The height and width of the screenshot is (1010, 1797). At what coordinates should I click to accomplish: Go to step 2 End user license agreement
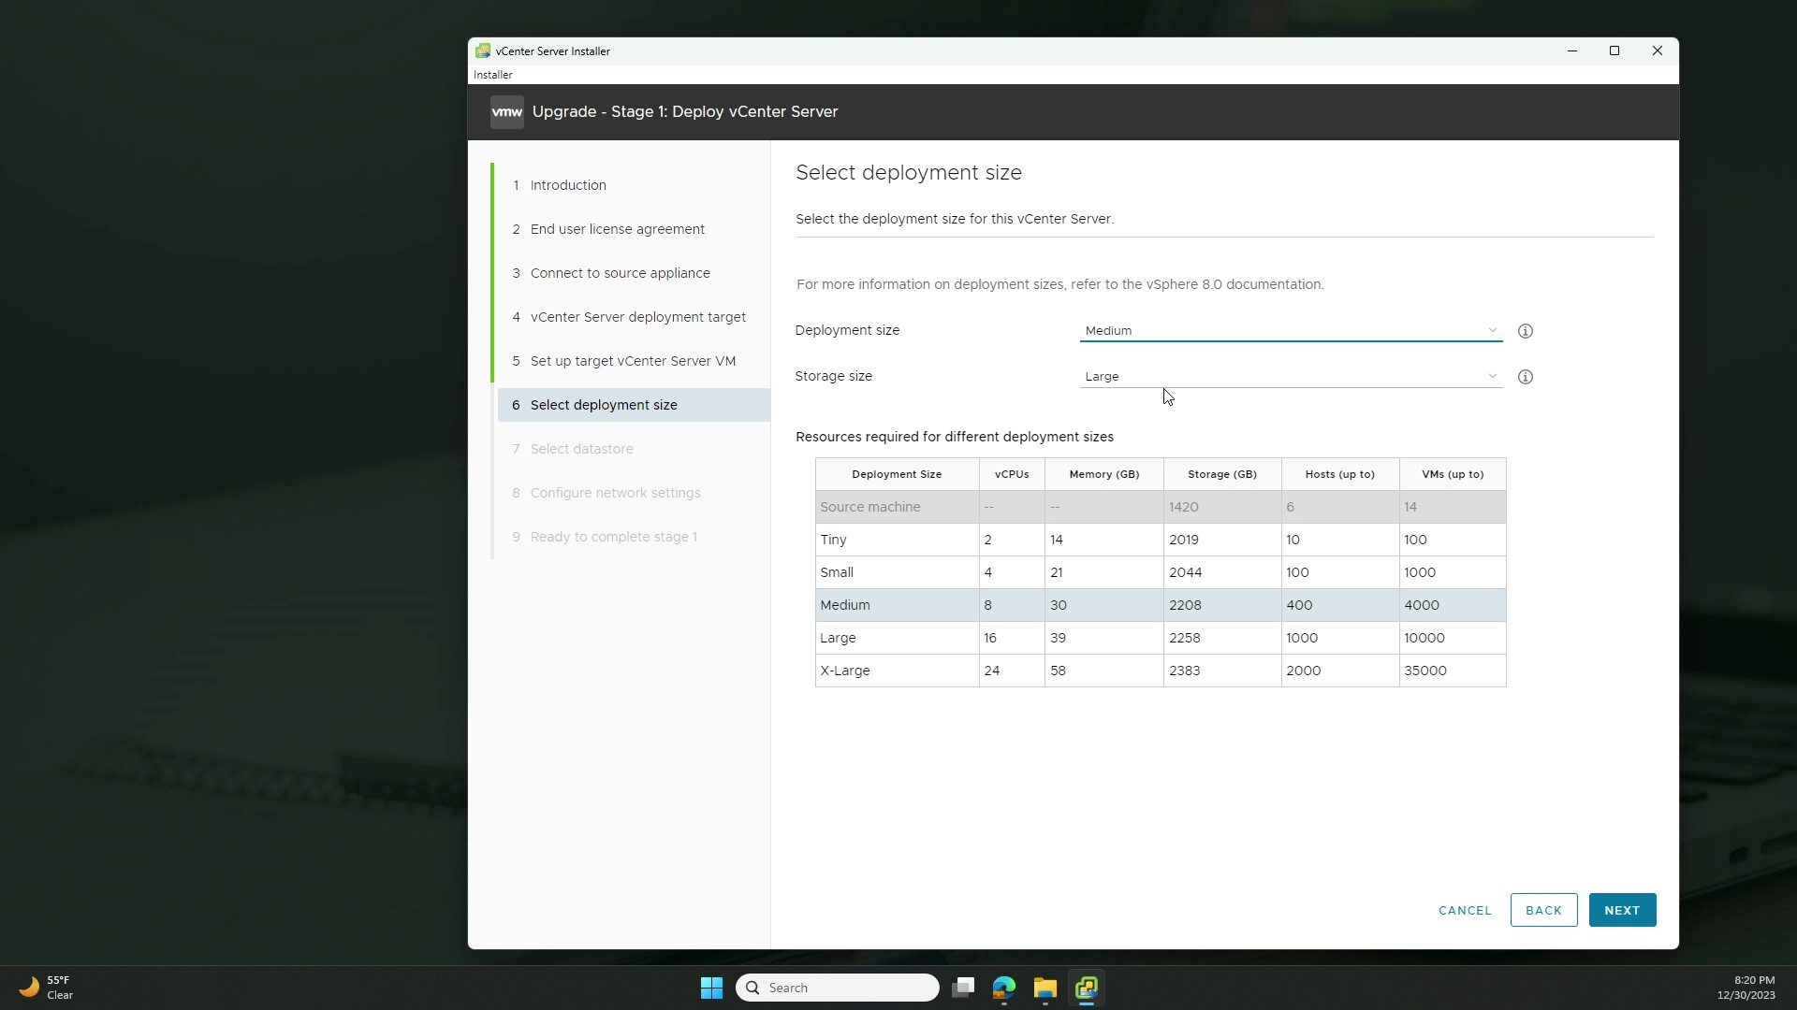pyautogui.click(x=633, y=229)
